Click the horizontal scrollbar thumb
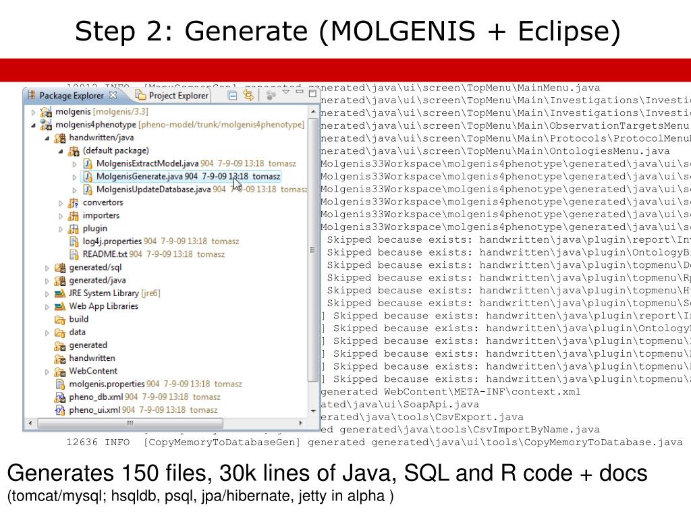The height and width of the screenshot is (518, 691). [x=130, y=424]
